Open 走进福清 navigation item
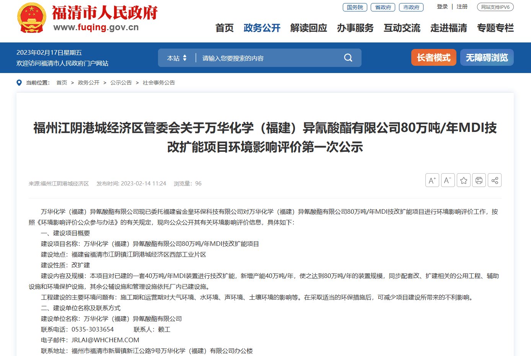This screenshot has height=356, width=531. click(448, 28)
